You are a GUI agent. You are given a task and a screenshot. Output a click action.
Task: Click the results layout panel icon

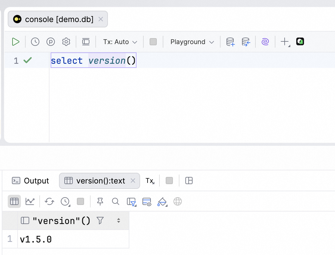click(x=189, y=181)
